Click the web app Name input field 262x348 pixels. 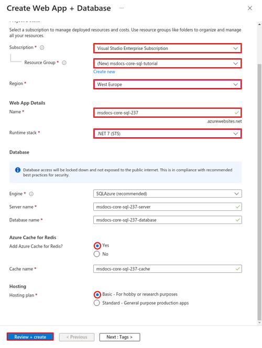point(168,112)
